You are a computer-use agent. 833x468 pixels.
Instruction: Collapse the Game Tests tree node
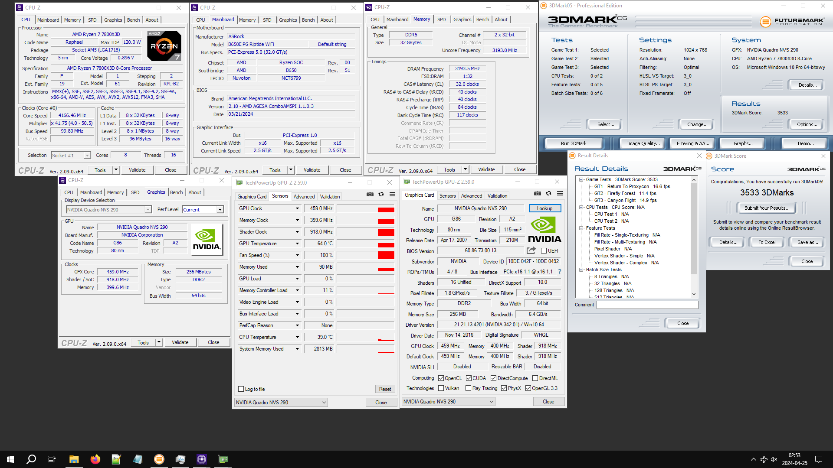click(x=581, y=179)
